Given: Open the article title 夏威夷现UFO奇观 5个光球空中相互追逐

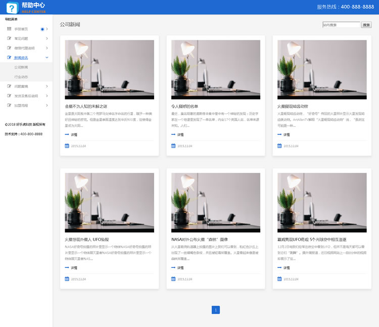Looking at the screenshot, I should 312,240.
